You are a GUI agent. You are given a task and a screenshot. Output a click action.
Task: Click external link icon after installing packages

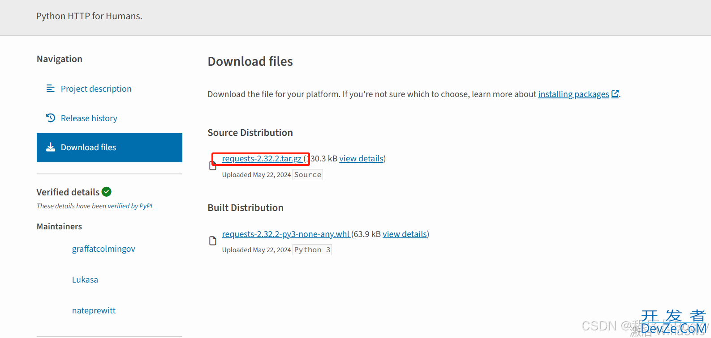click(615, 94)
